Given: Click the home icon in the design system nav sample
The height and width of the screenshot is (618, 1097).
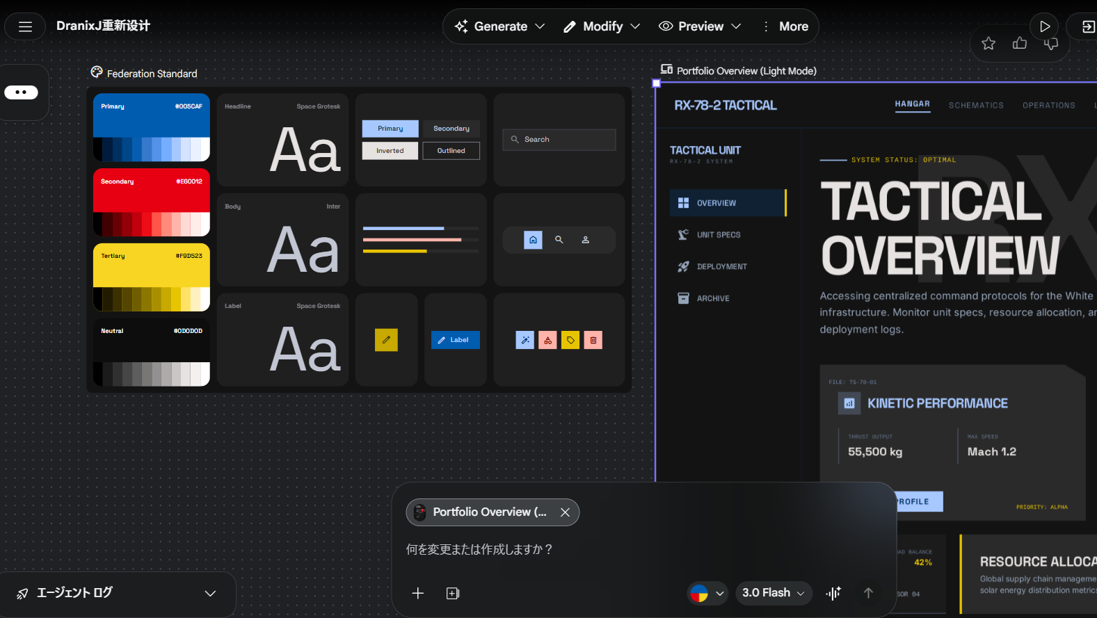Looking at the screenshot, I should point(533,240).
